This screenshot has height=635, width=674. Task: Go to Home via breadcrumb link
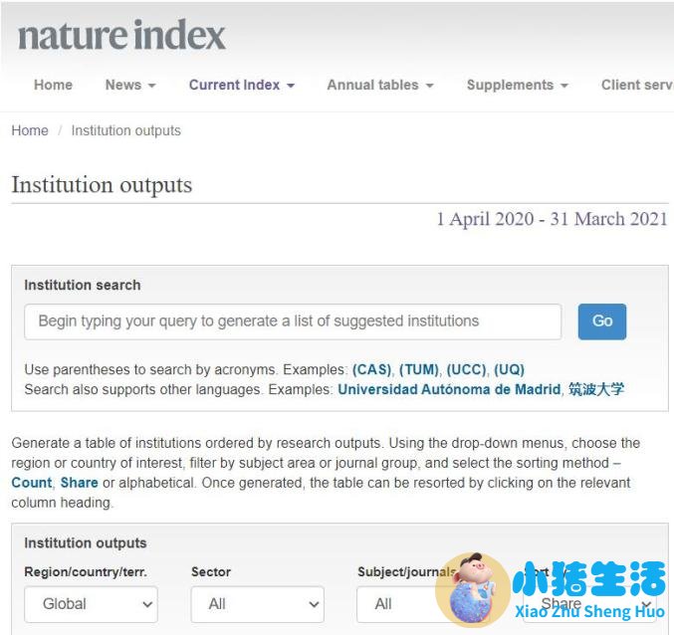coord(30,130)
